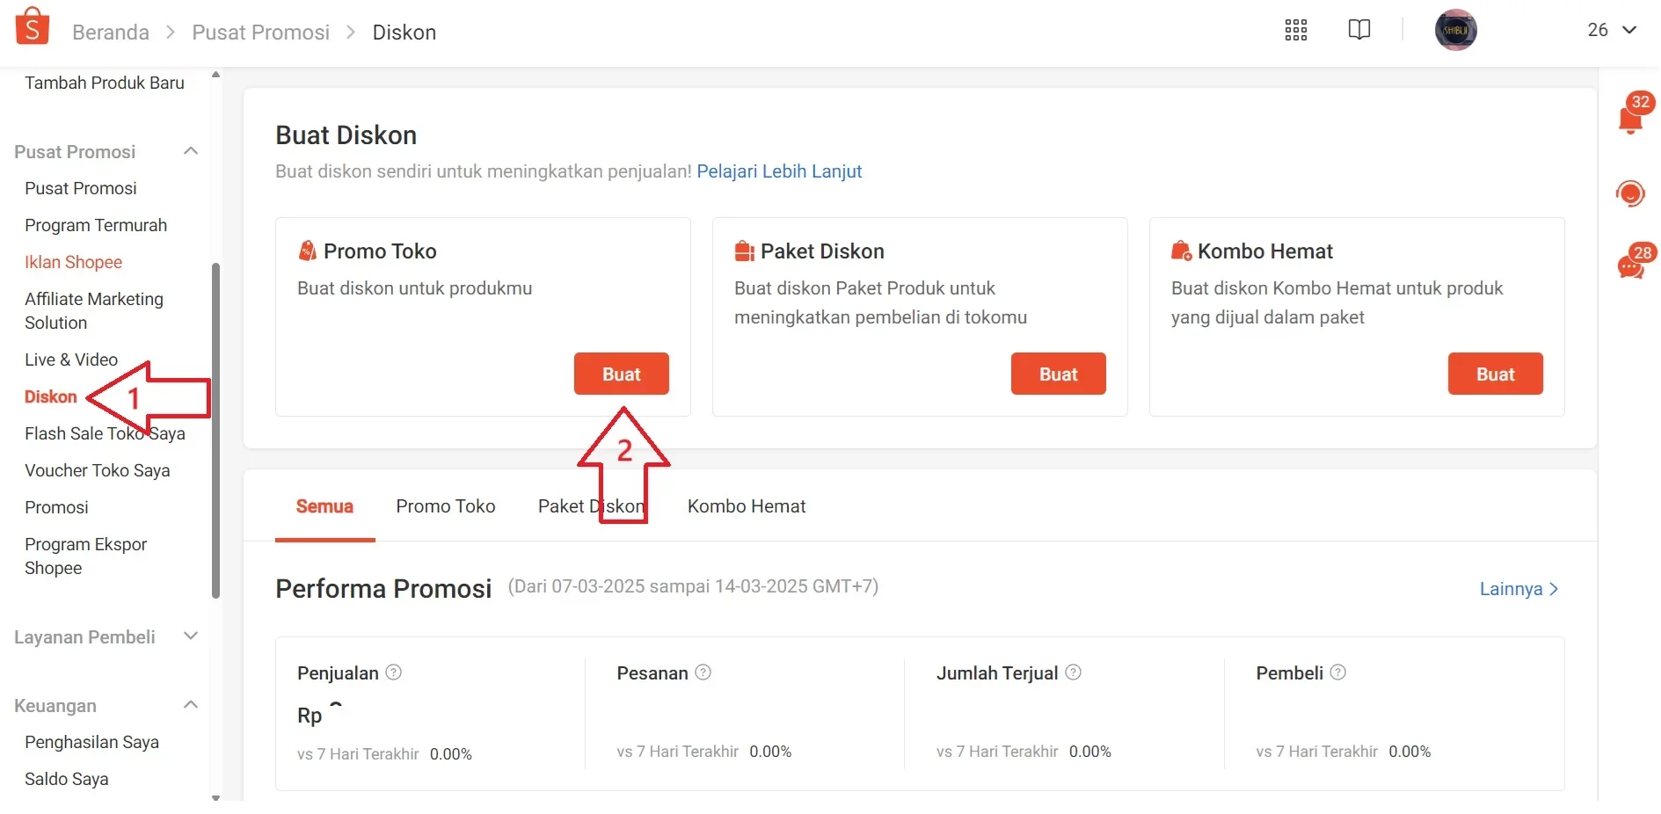Click the help icon next to Pembeli

(1338, 672)
